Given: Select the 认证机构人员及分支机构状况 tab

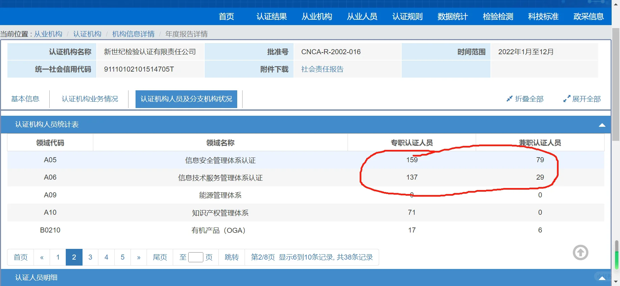Looking at the screenshot, I should [x=186, y=99].
